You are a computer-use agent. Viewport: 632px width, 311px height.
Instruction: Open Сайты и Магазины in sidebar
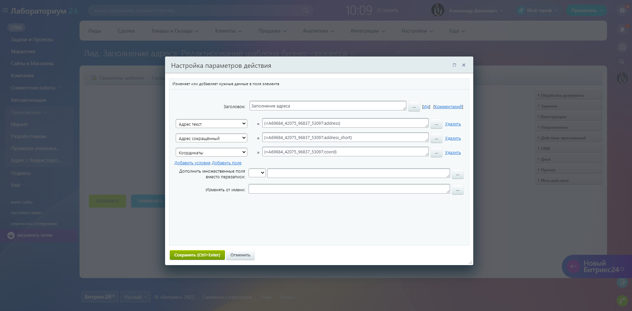[32, 64]
